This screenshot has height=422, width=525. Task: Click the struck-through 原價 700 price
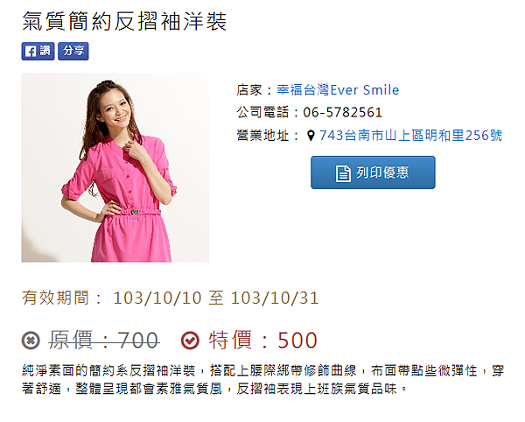[104, 341]
